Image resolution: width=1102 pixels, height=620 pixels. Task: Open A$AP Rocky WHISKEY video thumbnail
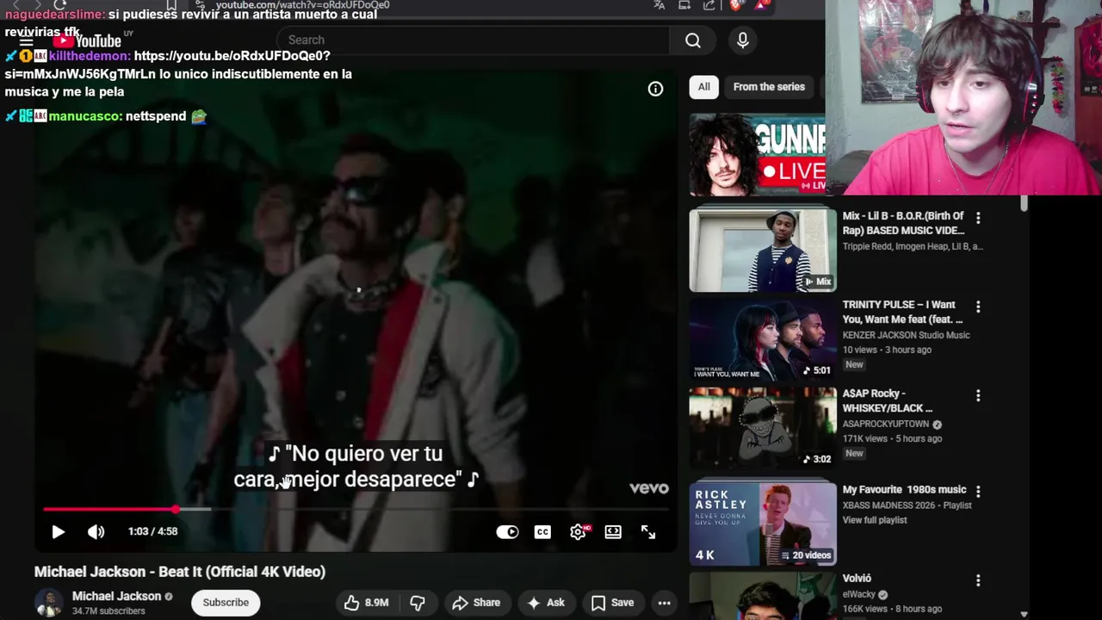coord(762,426)
